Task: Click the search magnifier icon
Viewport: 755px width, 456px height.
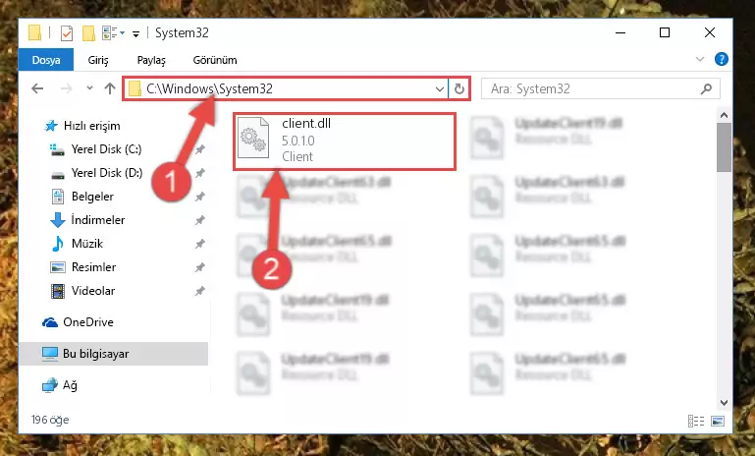Action: [x=706, y=88]
